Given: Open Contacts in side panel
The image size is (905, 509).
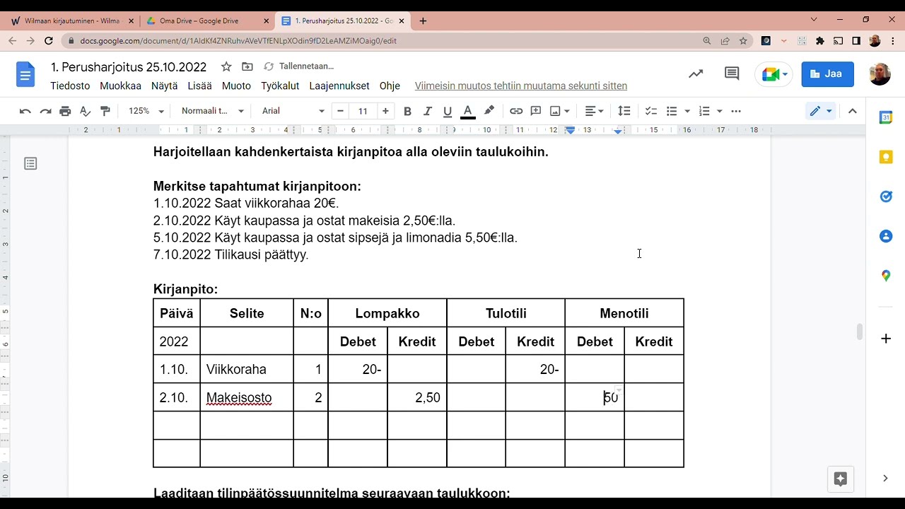Looking at the screenshot, I should pyautogui.click(x=886, y=236).
